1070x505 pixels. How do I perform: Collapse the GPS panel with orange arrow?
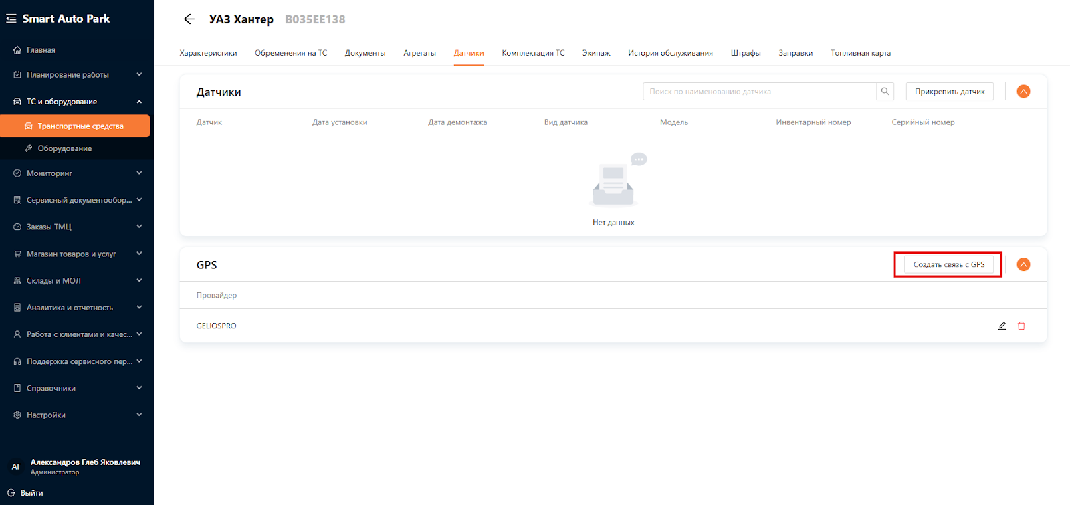(1023, 265)
